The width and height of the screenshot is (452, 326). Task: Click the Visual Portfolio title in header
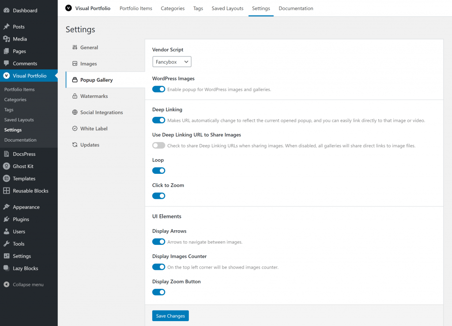[x=93, y=8]
